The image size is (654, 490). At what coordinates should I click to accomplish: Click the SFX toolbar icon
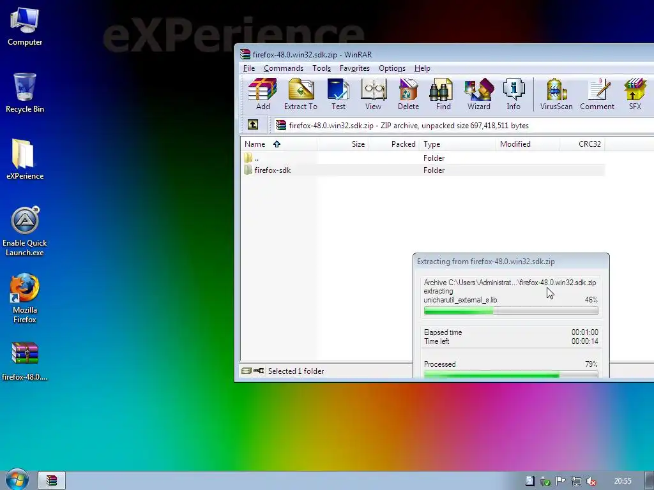click(635, 94)
